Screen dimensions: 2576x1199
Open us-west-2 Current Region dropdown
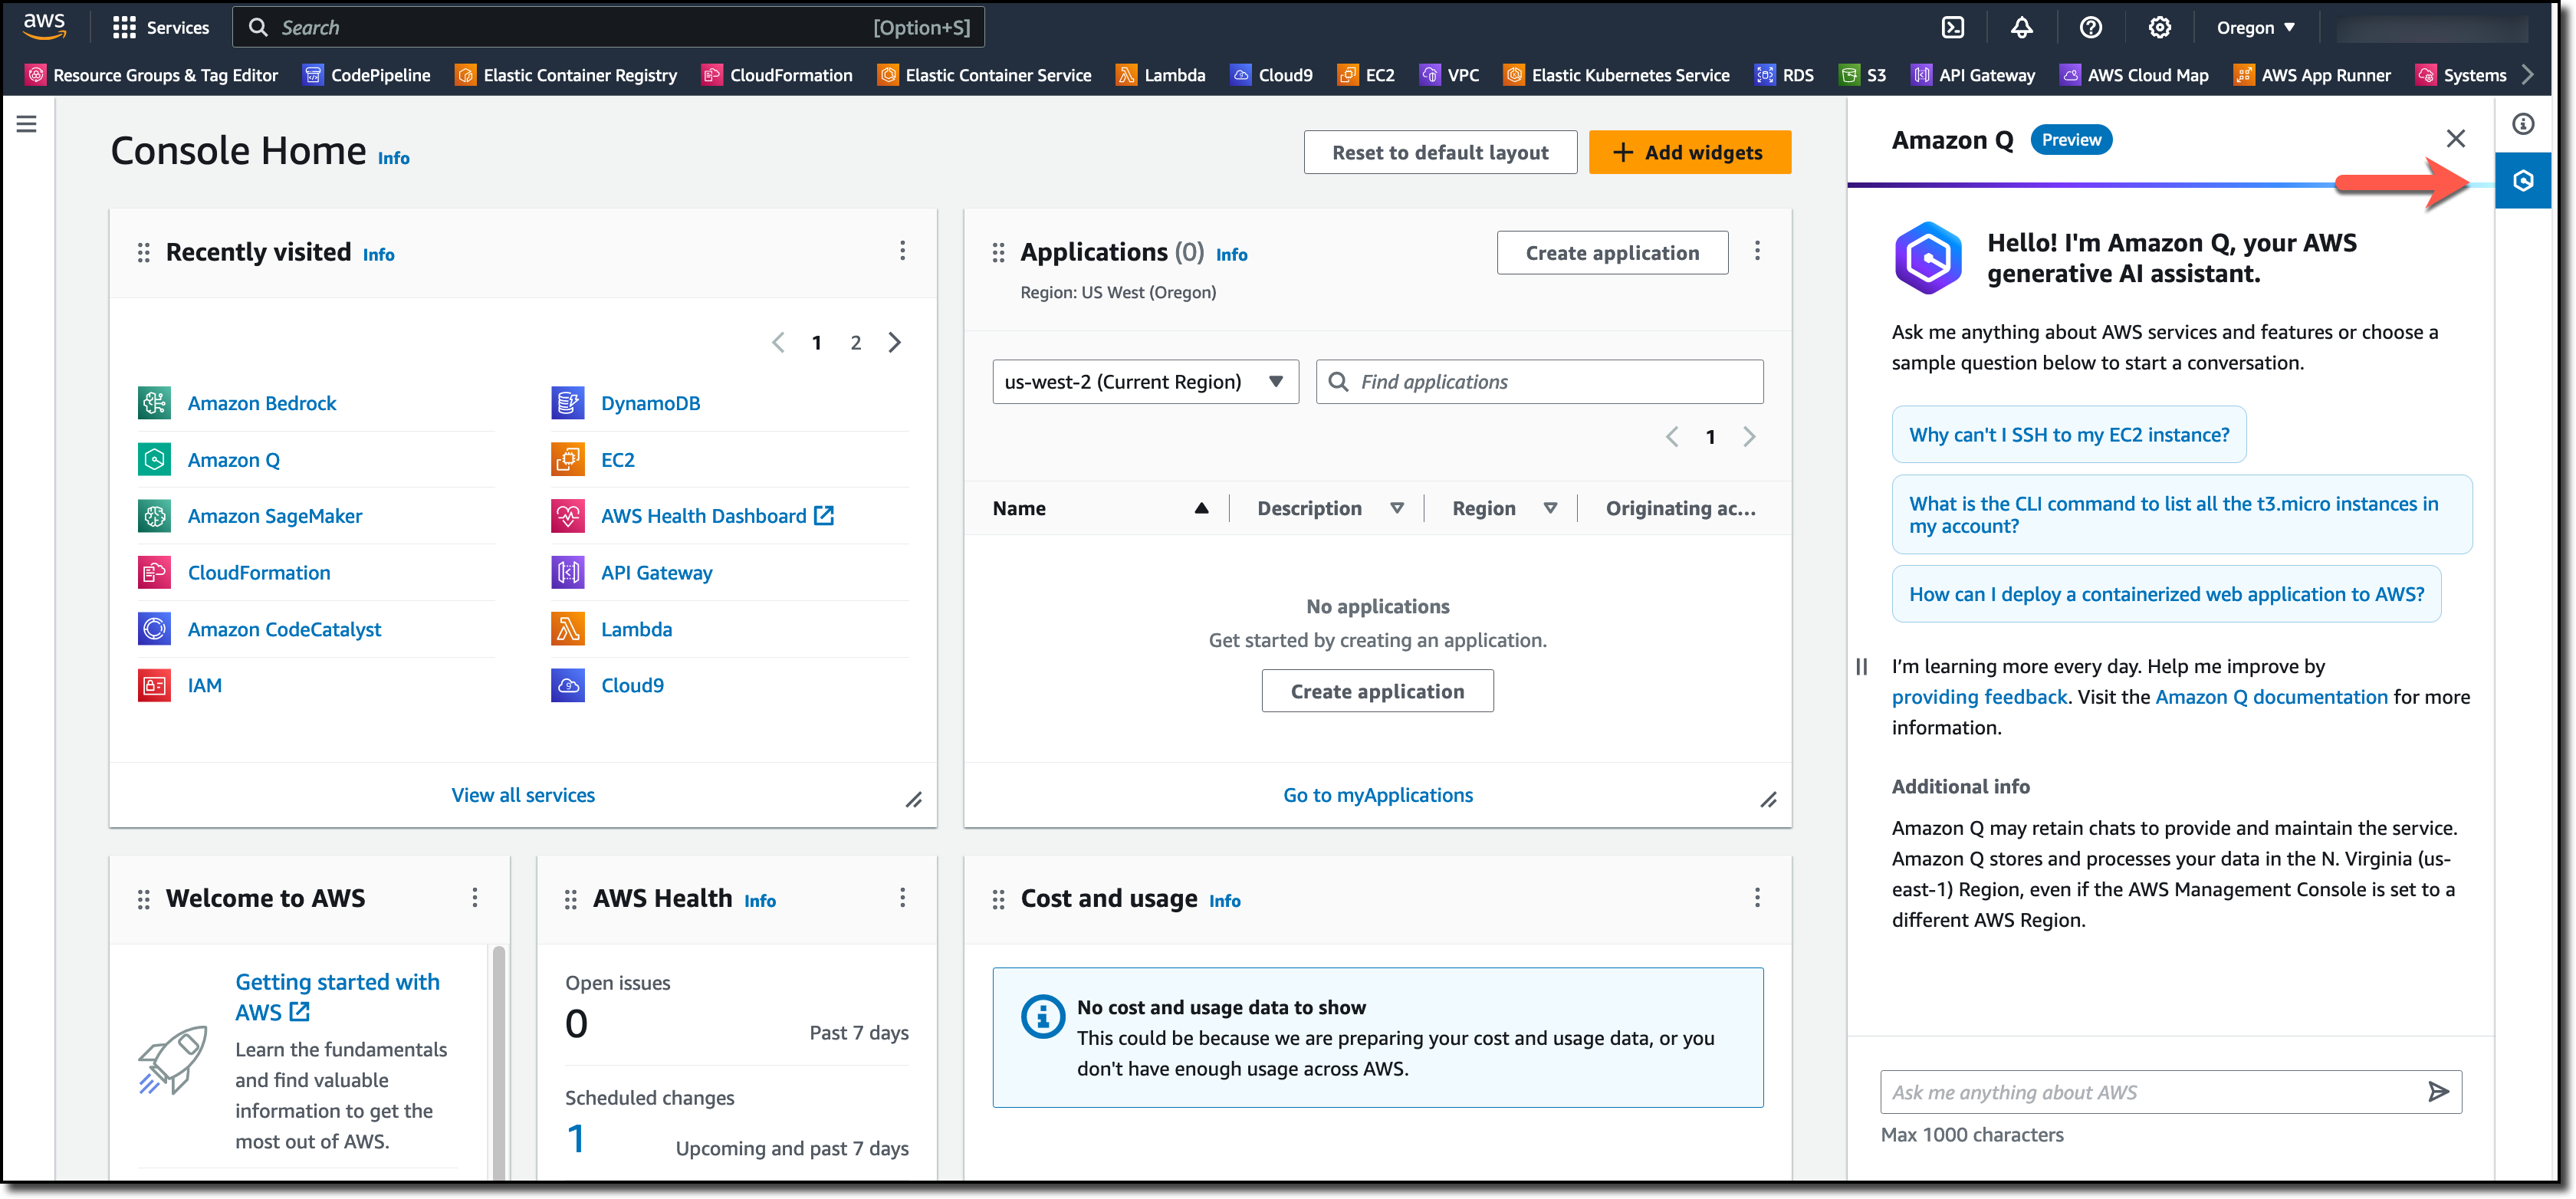pos(1145,382)
